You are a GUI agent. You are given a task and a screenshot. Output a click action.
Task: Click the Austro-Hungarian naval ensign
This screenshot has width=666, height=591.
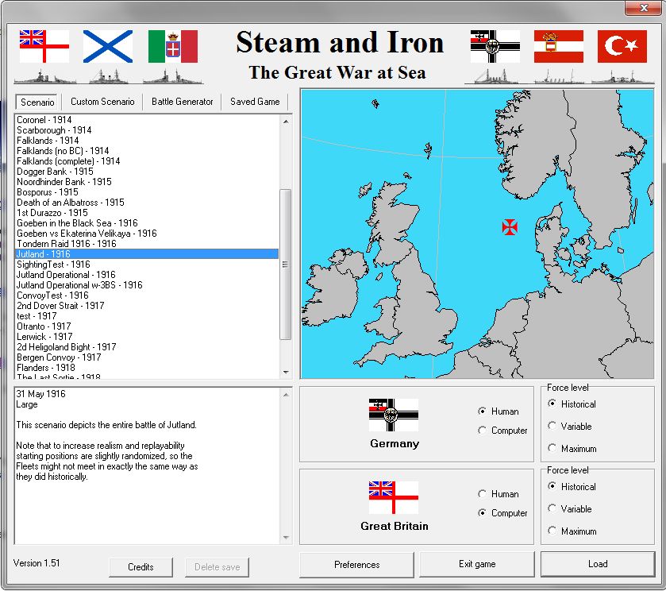558,46
